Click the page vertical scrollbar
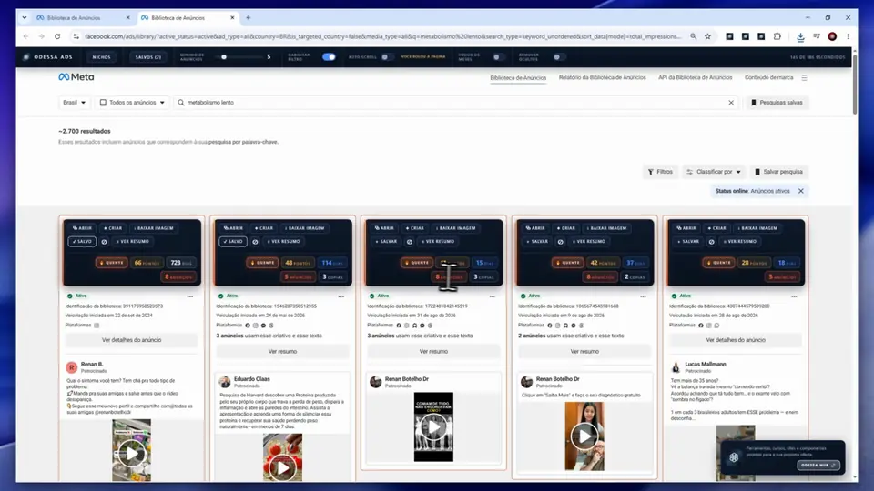874x491 pixels. pyautogui.click(x=855, y=84)
